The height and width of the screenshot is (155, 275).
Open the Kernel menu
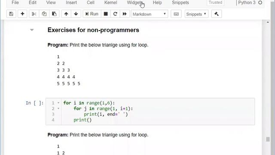pos(111,3)
